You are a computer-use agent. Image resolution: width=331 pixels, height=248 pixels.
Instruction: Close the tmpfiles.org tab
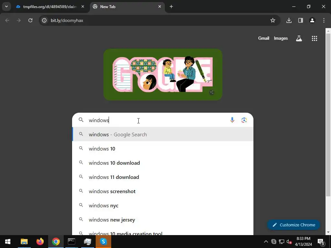click(83, 7)
